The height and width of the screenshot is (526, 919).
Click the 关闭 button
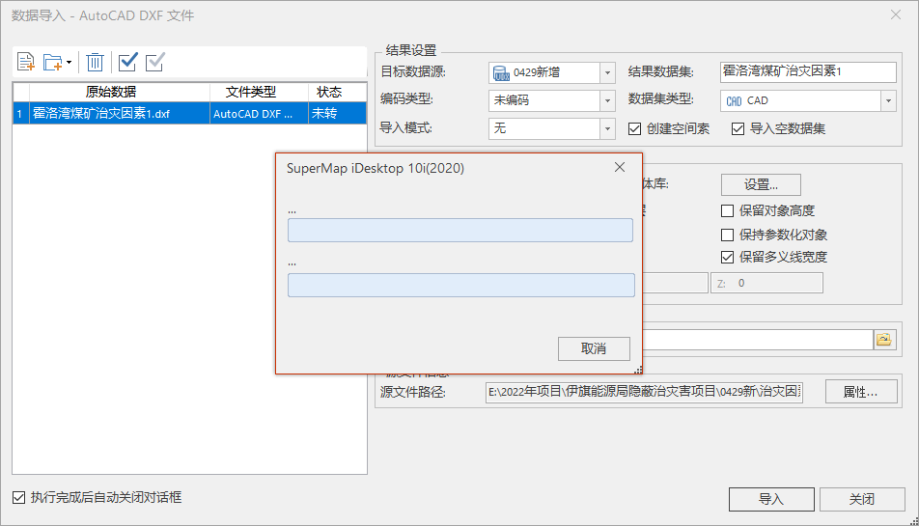(x=862, y=499)
